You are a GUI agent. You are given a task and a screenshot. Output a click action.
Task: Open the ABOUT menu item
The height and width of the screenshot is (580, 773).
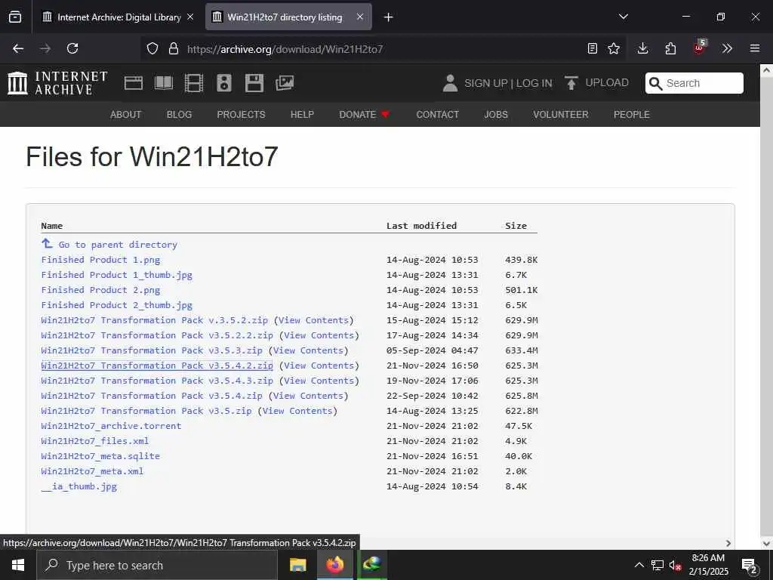point(126,115)
